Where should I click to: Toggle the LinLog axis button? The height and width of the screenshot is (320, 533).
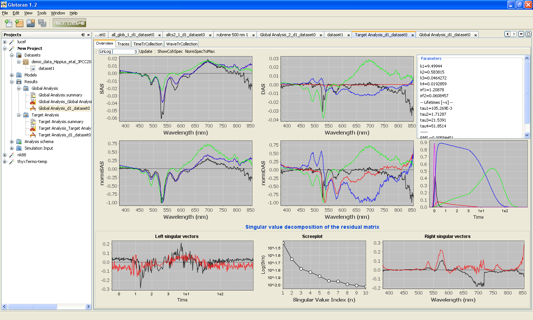105,51
